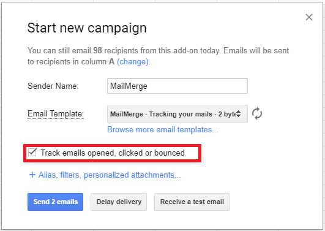Open Browse more email templates link
The image size is (325, 231).
[x=163, y=130]
